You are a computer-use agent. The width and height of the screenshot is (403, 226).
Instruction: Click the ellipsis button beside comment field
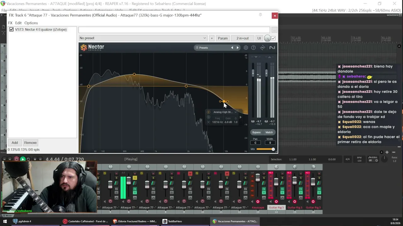coord(274,30)
